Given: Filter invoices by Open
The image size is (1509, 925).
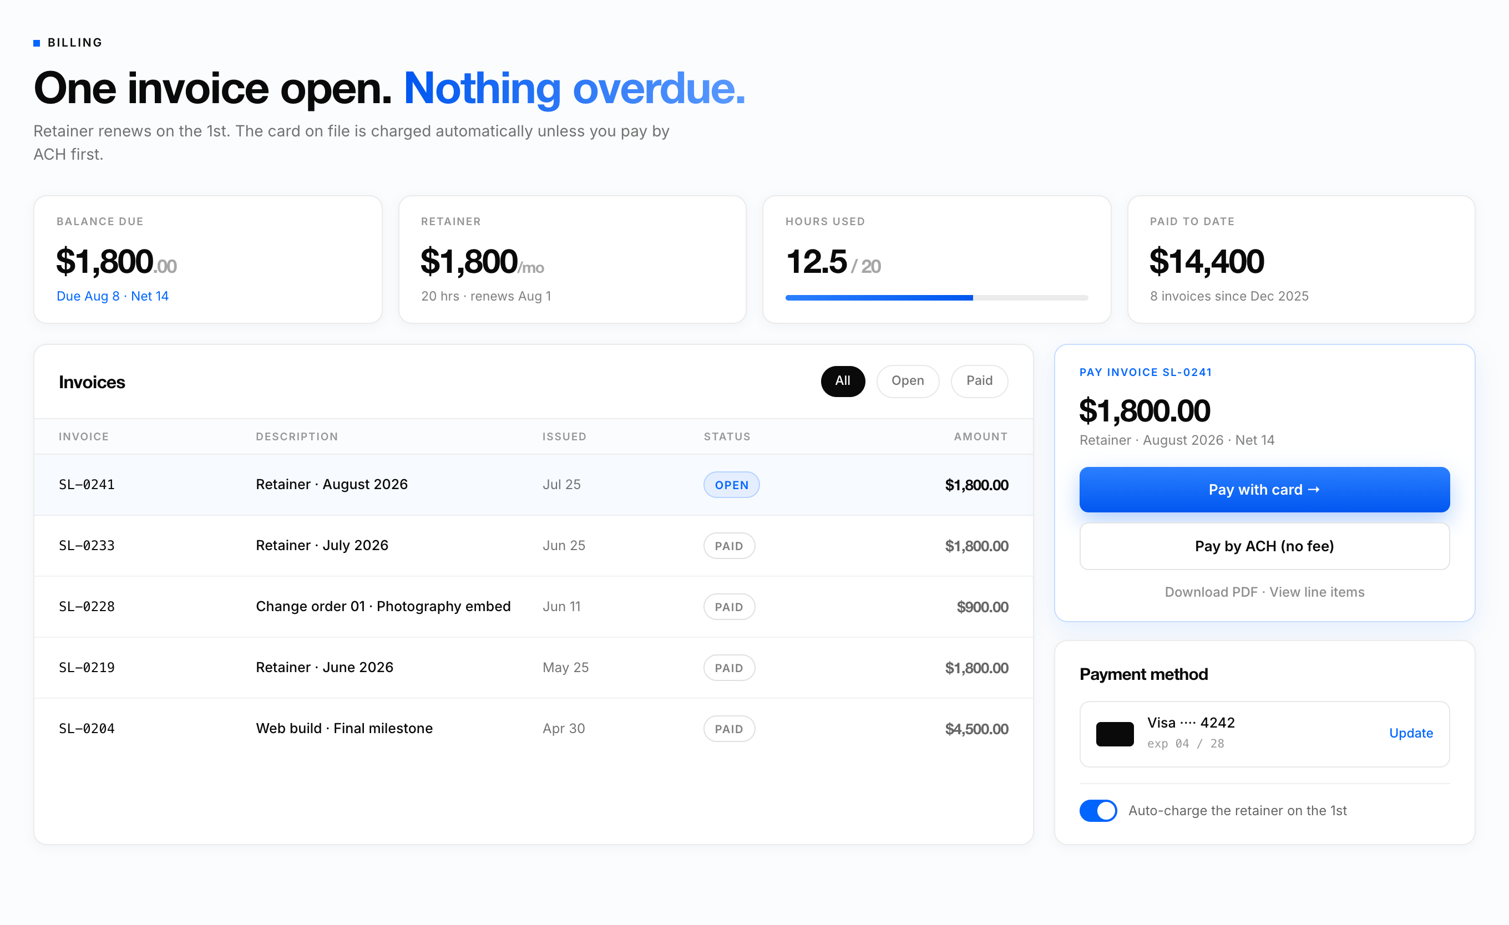Looking at the screenshot, I should click(907, 381).
